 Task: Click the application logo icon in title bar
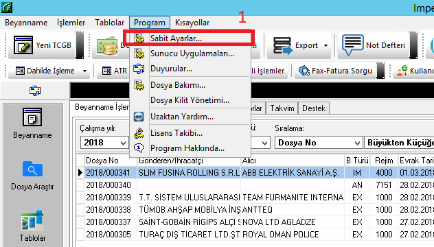pyautogui.click(x=7, y=7)
